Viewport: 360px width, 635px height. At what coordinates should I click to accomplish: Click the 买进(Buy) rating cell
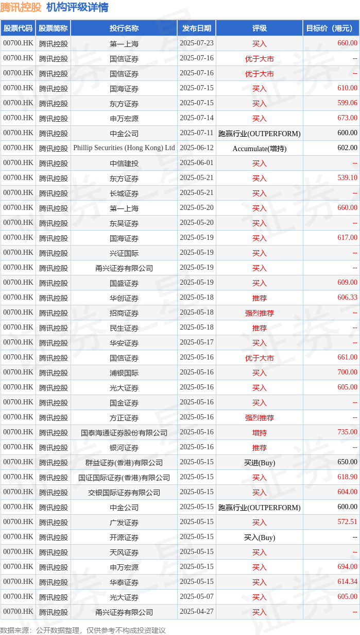coord(259,463)
